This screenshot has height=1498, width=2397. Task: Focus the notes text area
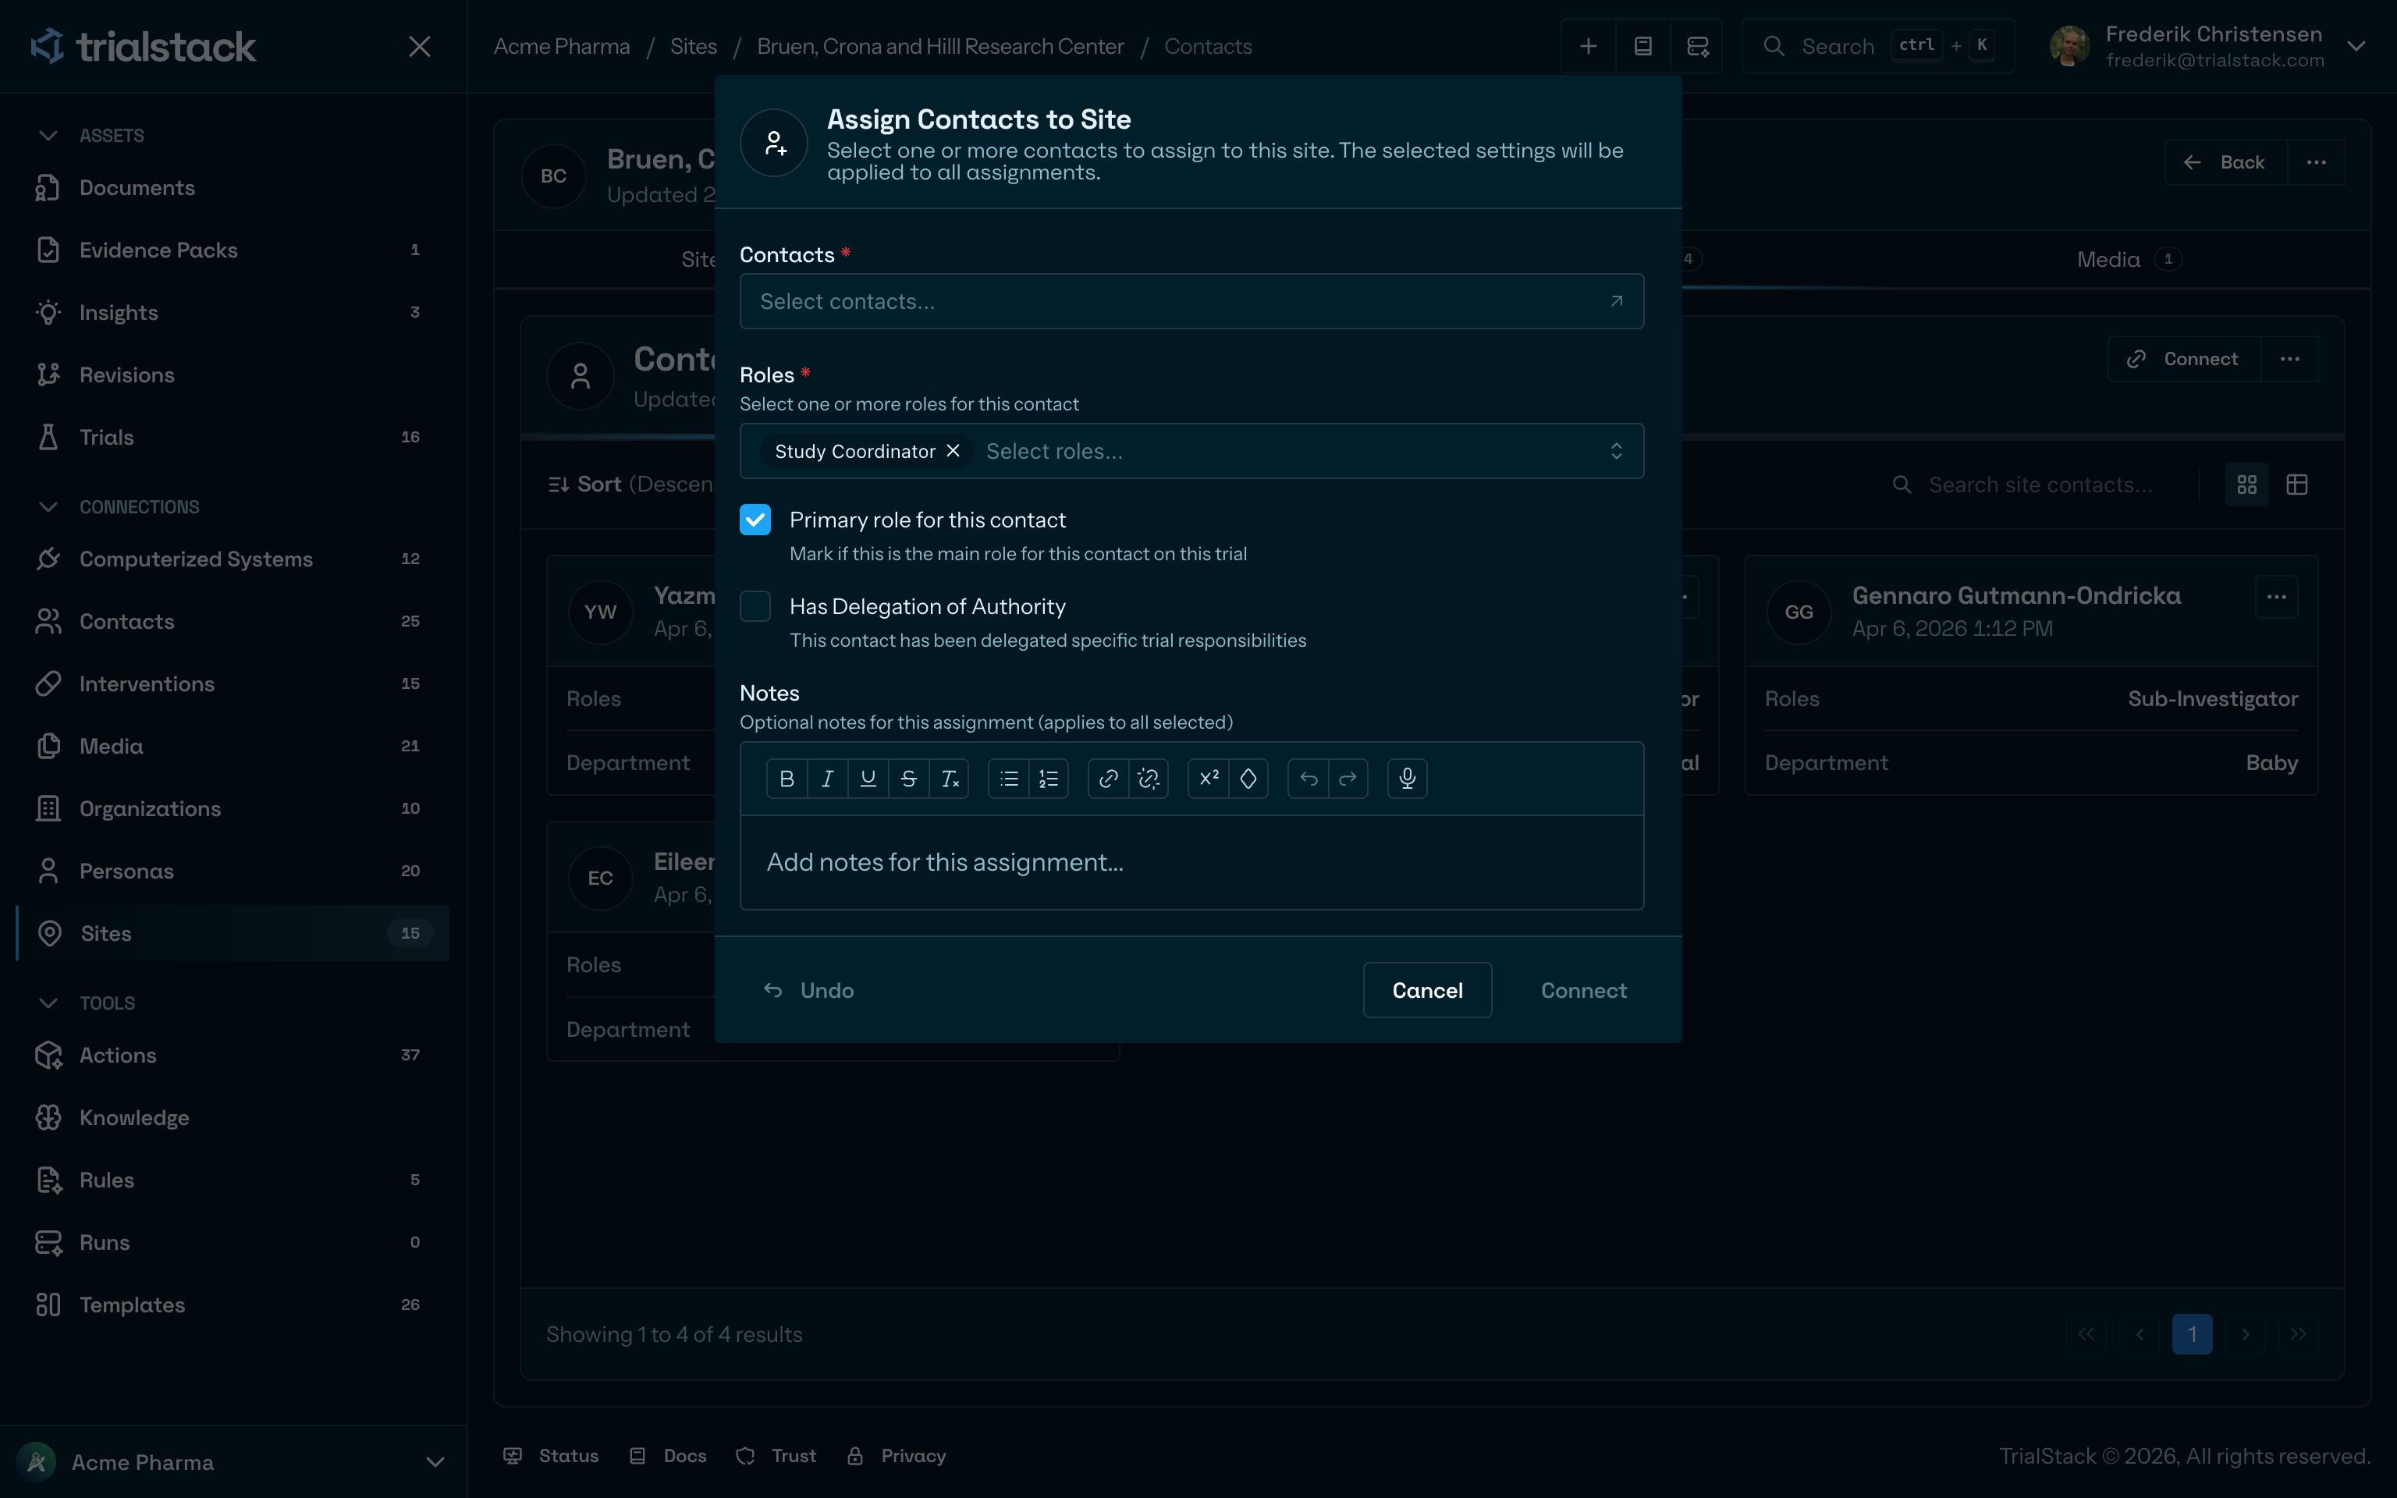pos(1191,863)
